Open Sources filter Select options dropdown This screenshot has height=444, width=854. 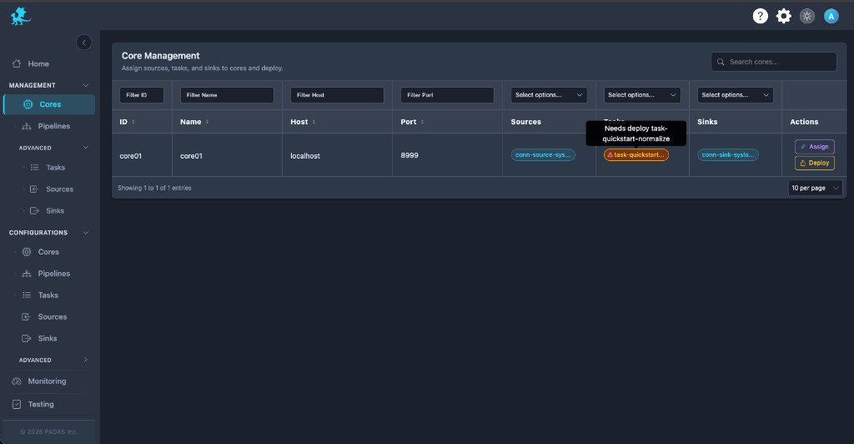pyautogui.click(x=549, y=95)
